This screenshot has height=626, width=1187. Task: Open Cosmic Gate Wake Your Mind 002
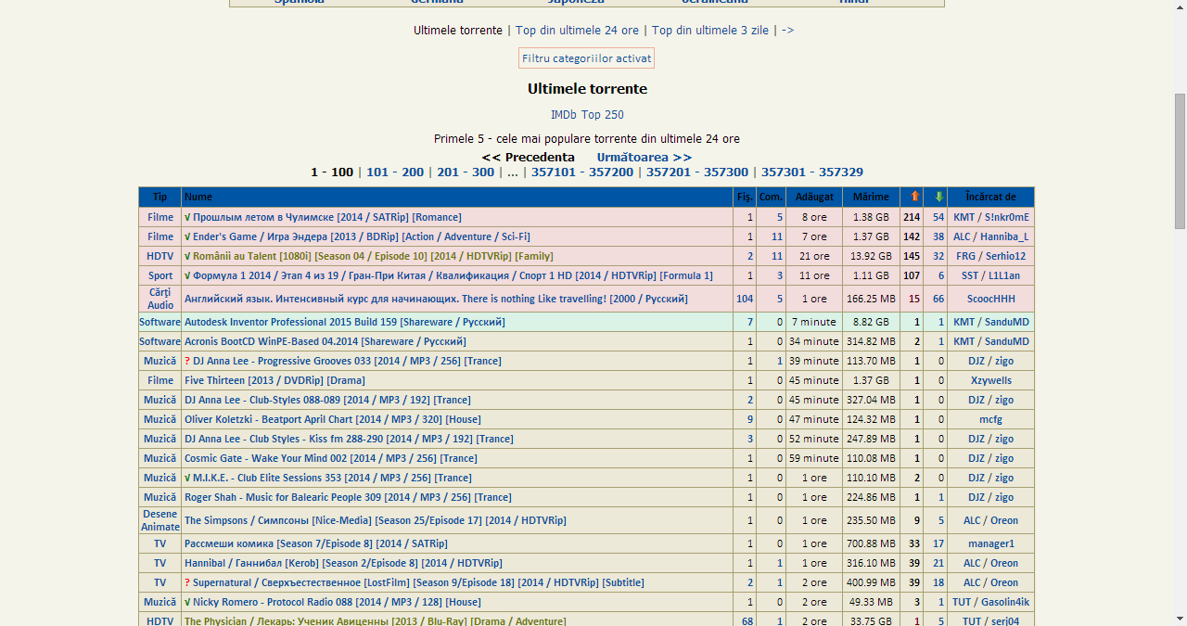pyautogui.click(x=331, y=458)
